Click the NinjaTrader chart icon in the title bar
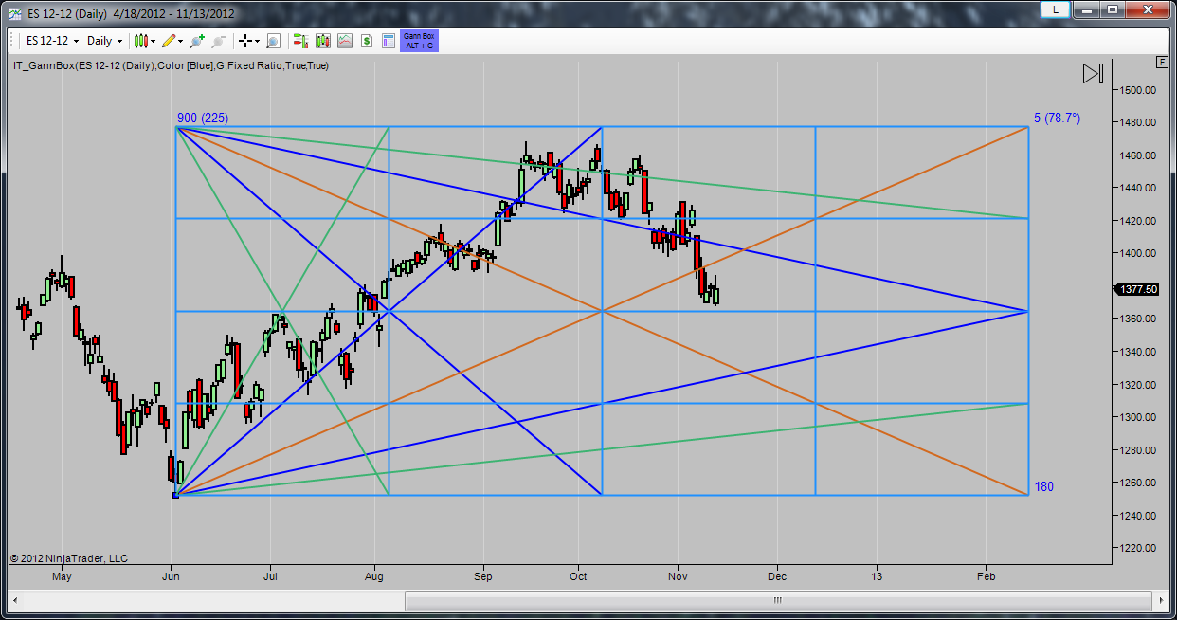This screenshot has width=1177, height=620. 14,14
